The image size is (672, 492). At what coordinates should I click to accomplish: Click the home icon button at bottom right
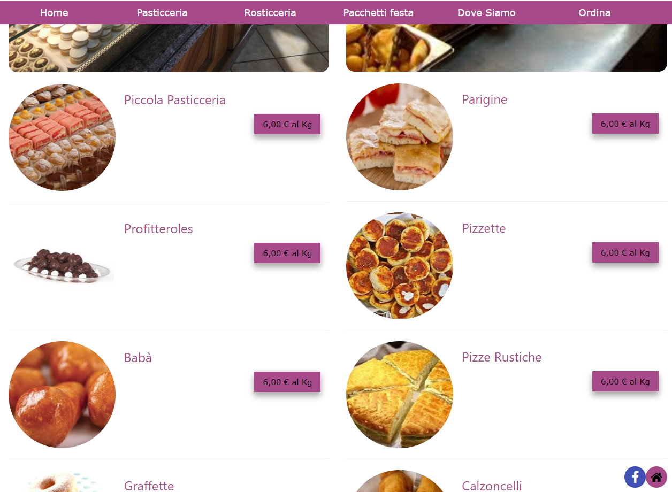point(656,477)
